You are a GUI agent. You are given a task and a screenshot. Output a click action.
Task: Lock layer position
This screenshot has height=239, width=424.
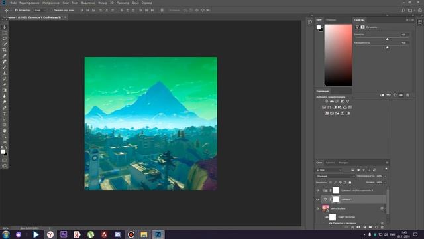[x=340, y=183]
